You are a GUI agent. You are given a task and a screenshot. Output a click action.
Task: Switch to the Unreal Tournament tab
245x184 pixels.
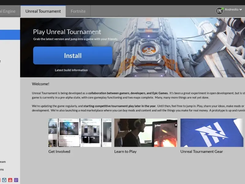(x=43, y=11)
